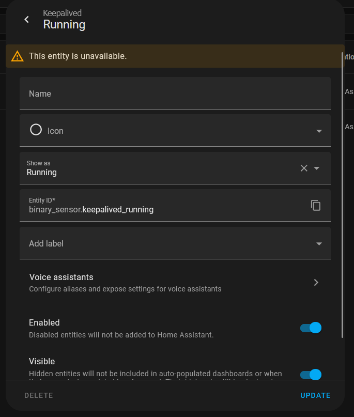Expand the Add label dropdown
354x417 pixels.
coord(319,244)
